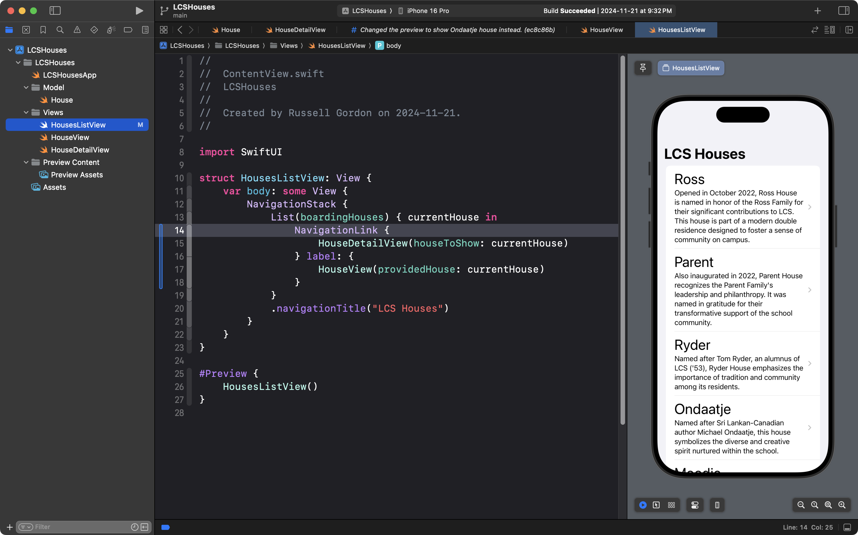Image resolution: width=858 pixels, height=535 pixels.
Task: Collapse the Views folder
Action: tap(26, 112)
